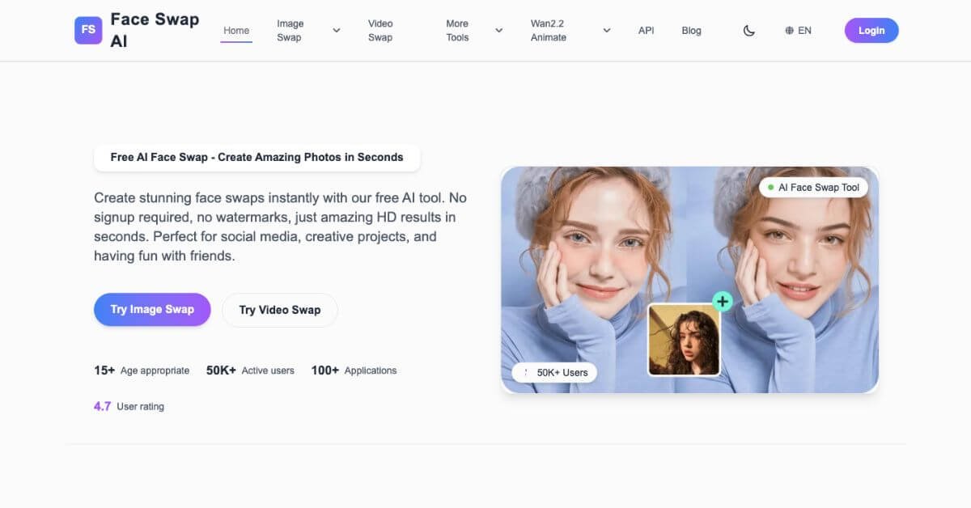Open the Blog page from the navbar
Screen dimensions: 971x508
coord(691,30)
